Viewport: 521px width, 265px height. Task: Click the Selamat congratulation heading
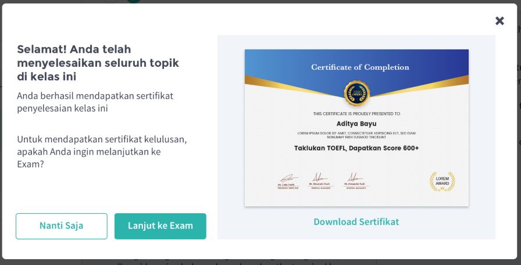[x=98, y=63]
